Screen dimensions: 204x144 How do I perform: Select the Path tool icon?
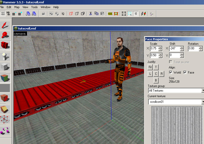coord(5,131)
